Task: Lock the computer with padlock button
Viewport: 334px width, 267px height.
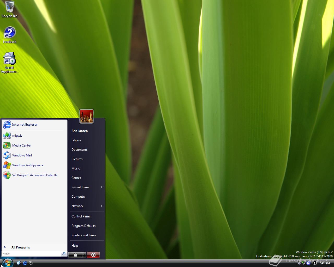Action: tap(75, 255)
